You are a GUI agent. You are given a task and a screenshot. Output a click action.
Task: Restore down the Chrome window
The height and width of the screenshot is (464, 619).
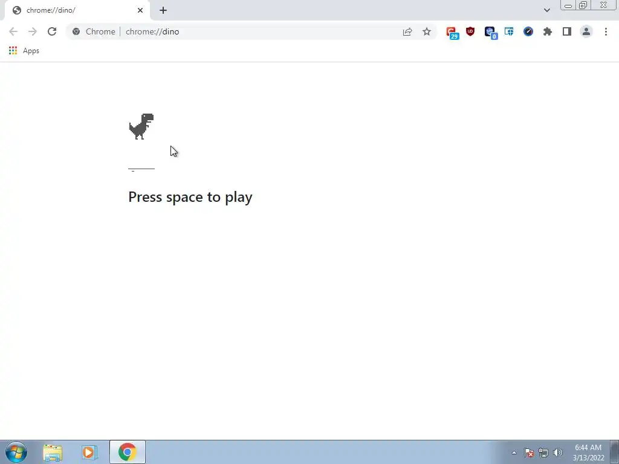[x=583, y=5]
